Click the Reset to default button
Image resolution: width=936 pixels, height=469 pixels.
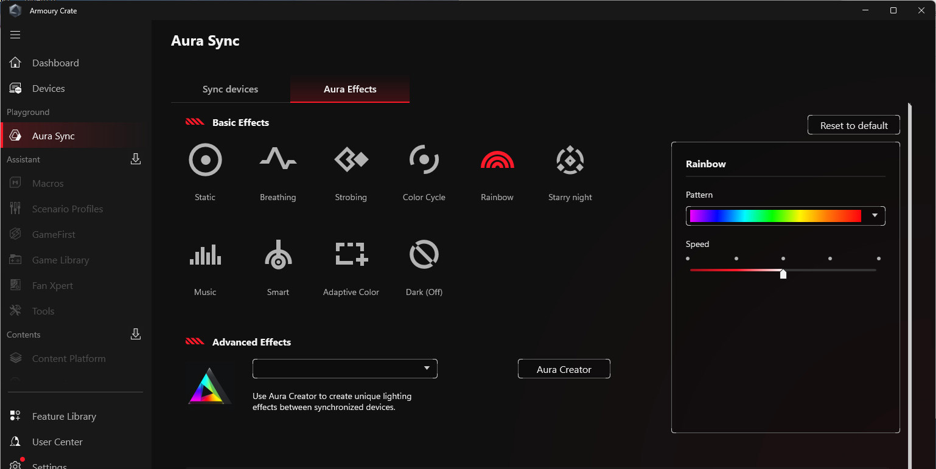pos(853,125)
